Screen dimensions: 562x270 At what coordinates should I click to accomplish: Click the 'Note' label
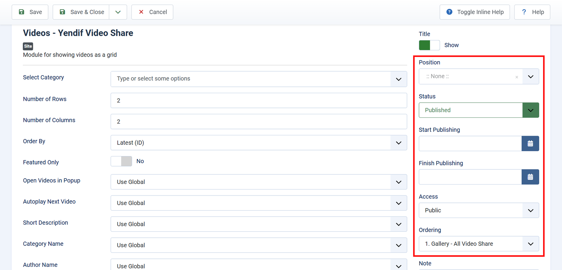[425, 263]
